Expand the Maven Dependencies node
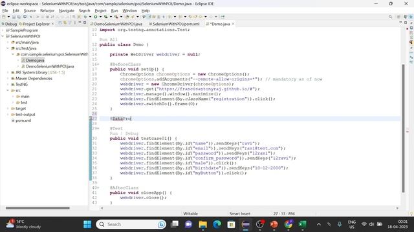414x232 pixels. point(8,79)
